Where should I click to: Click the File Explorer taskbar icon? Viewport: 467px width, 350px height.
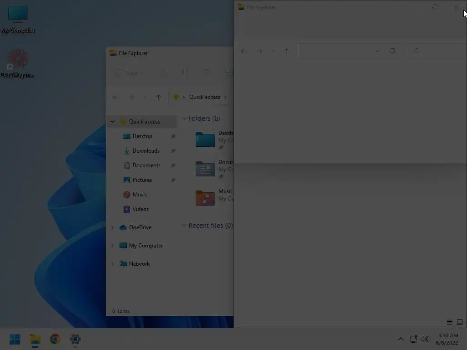coord(35,339)
